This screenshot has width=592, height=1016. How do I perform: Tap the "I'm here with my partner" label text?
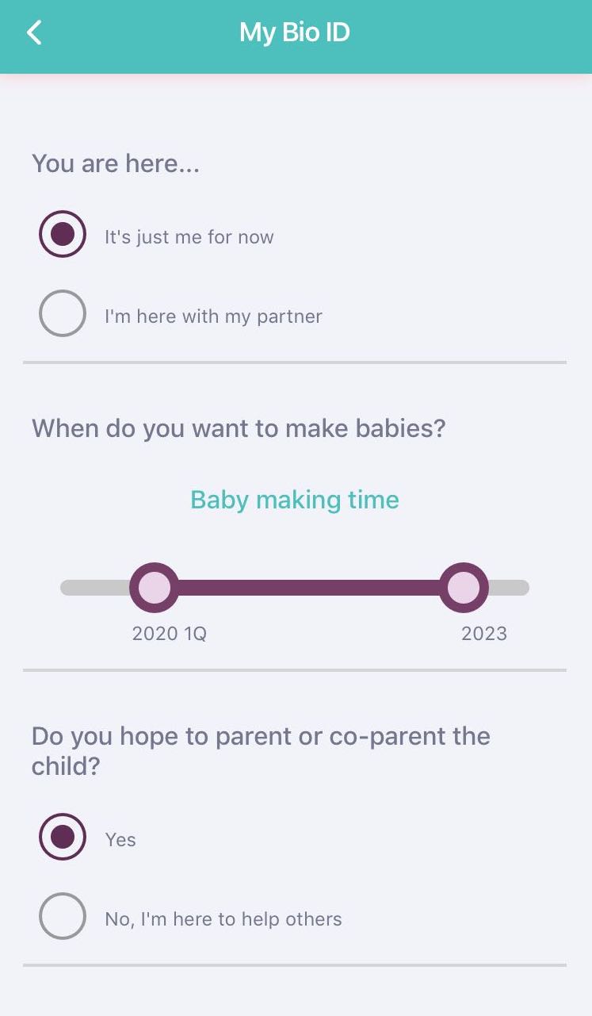[213, 316]
